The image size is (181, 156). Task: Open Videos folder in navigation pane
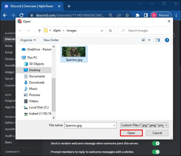coord(31,101)
